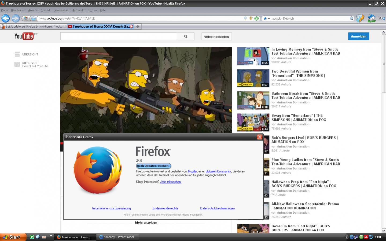The image size is (386, 241).
Task: Click the Jetzt mitmachen link
Action: [x=171, y=182]
